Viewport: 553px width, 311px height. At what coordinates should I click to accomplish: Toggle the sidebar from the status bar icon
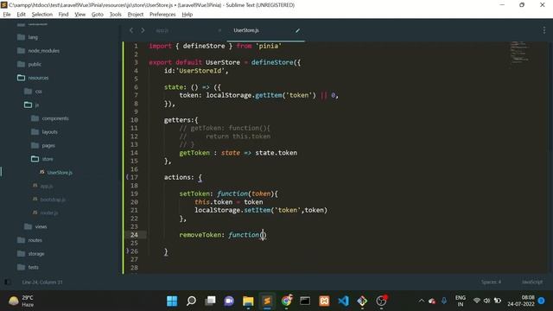(7, 282)
